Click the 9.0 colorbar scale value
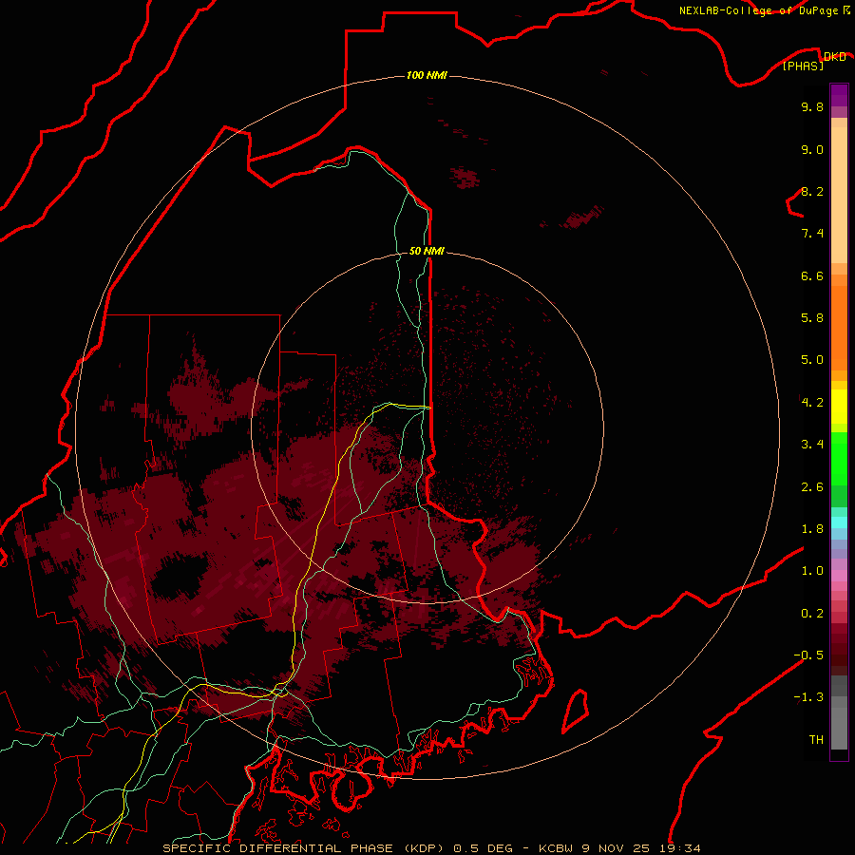855x855 pixels. [x=812, y=149]
